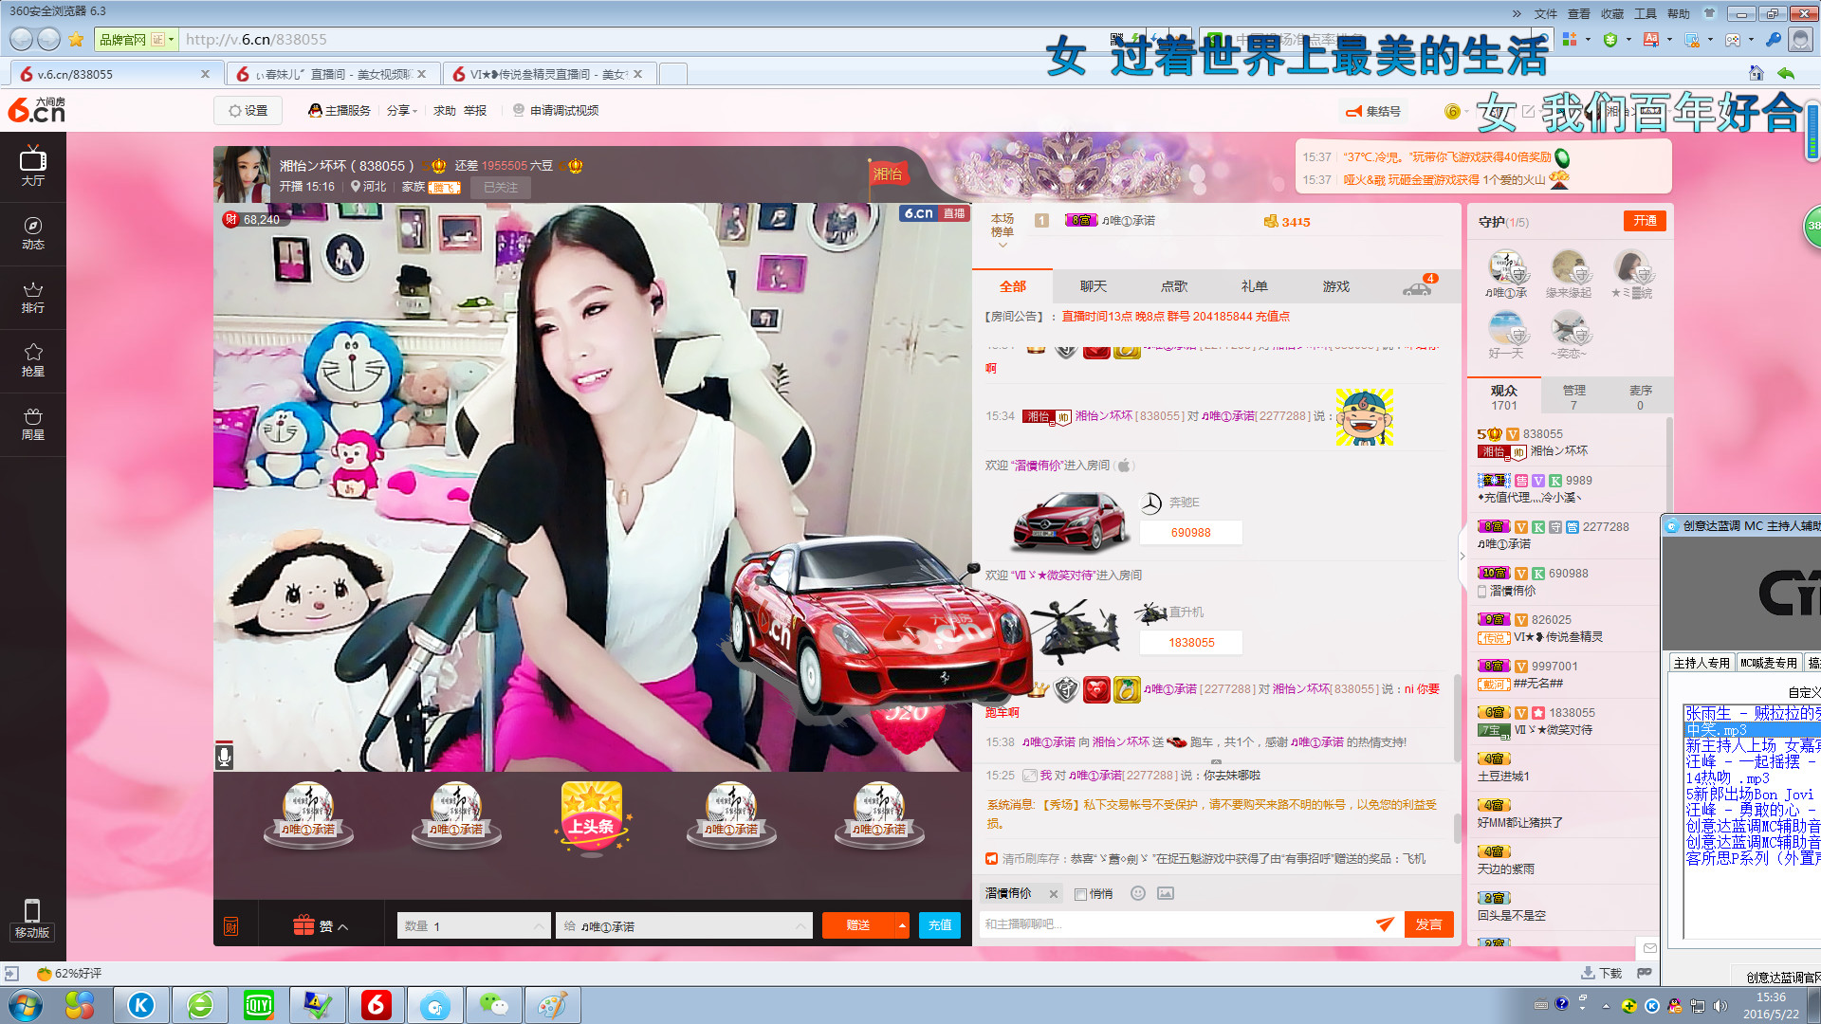This screenshot has width=1821, height=1024.
Task: Click the 充值 recharge button
Action: 940,925
